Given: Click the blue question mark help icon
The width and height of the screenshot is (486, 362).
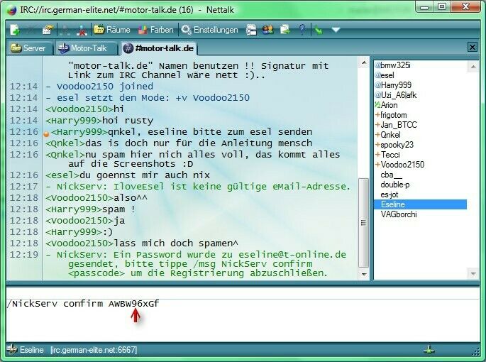Looking at the screenshot, I should click(302, 30).
